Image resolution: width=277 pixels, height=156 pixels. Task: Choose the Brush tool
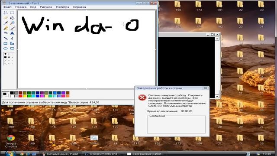(x=12, y=28)
